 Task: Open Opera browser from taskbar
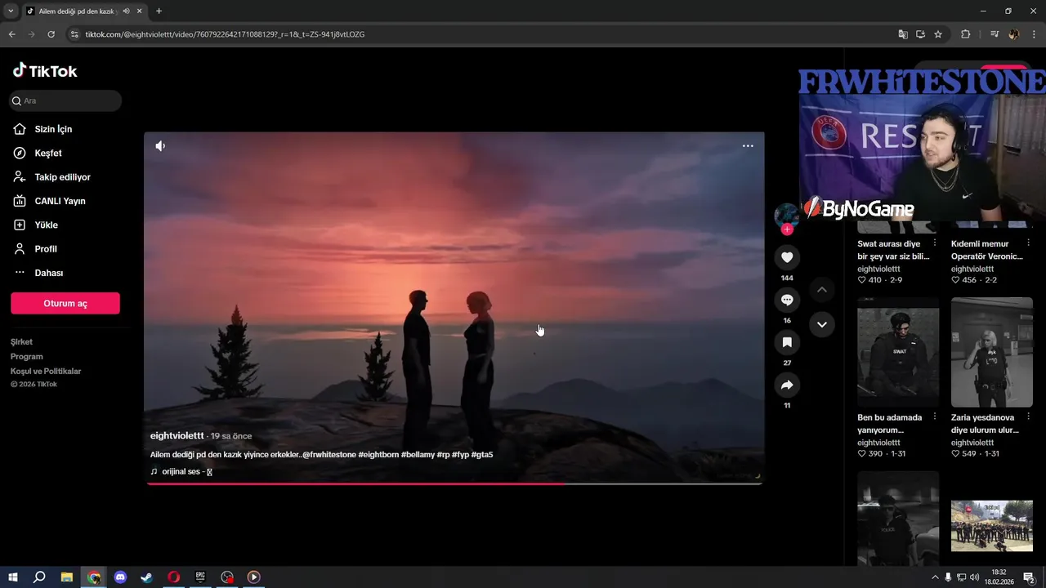[174, 577]
